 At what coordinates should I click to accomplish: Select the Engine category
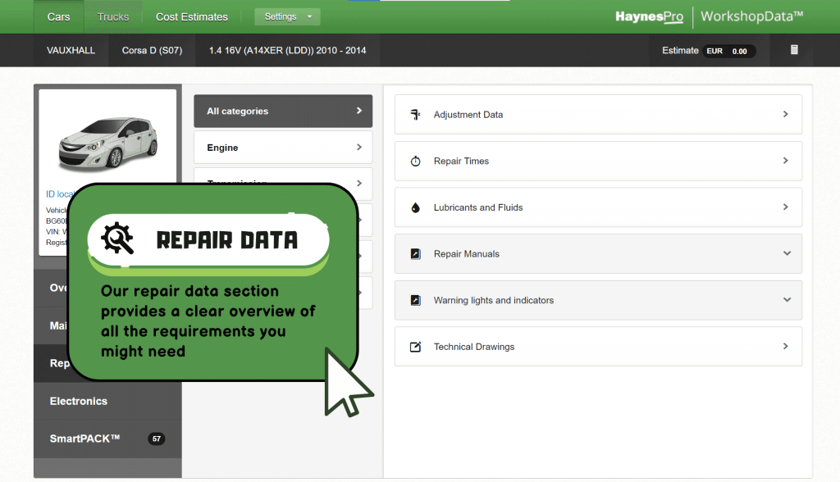282,148
